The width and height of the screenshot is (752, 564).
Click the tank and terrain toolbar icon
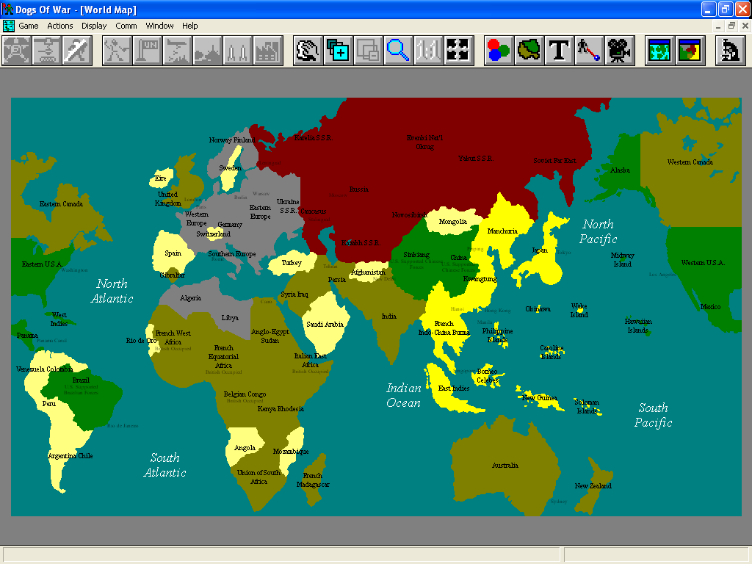208,51
